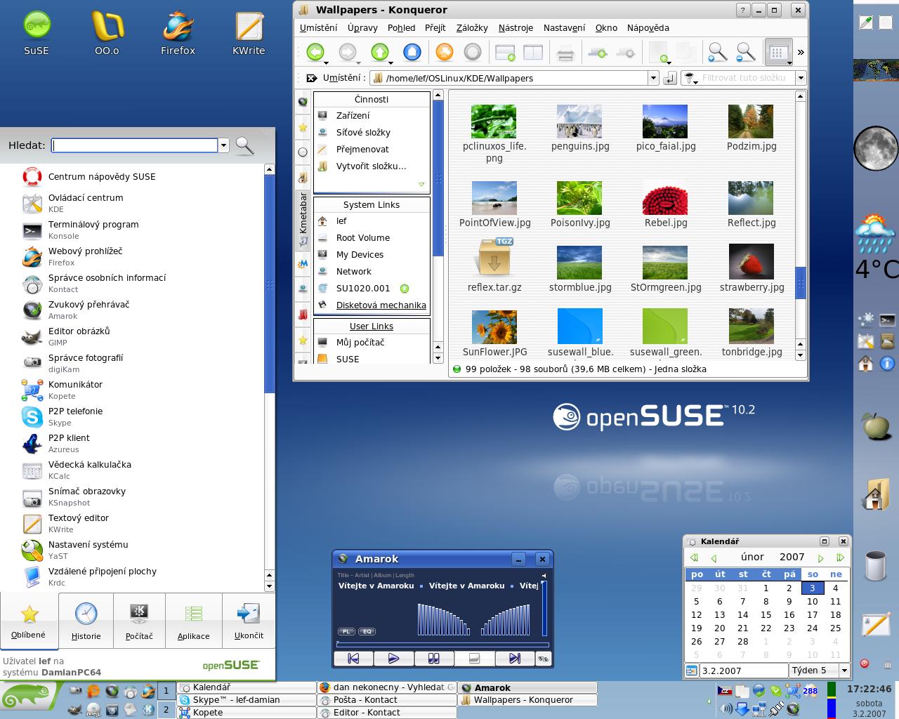Open the Nástroje menu
The image size is (899, 719).
(x=516, y=27)
